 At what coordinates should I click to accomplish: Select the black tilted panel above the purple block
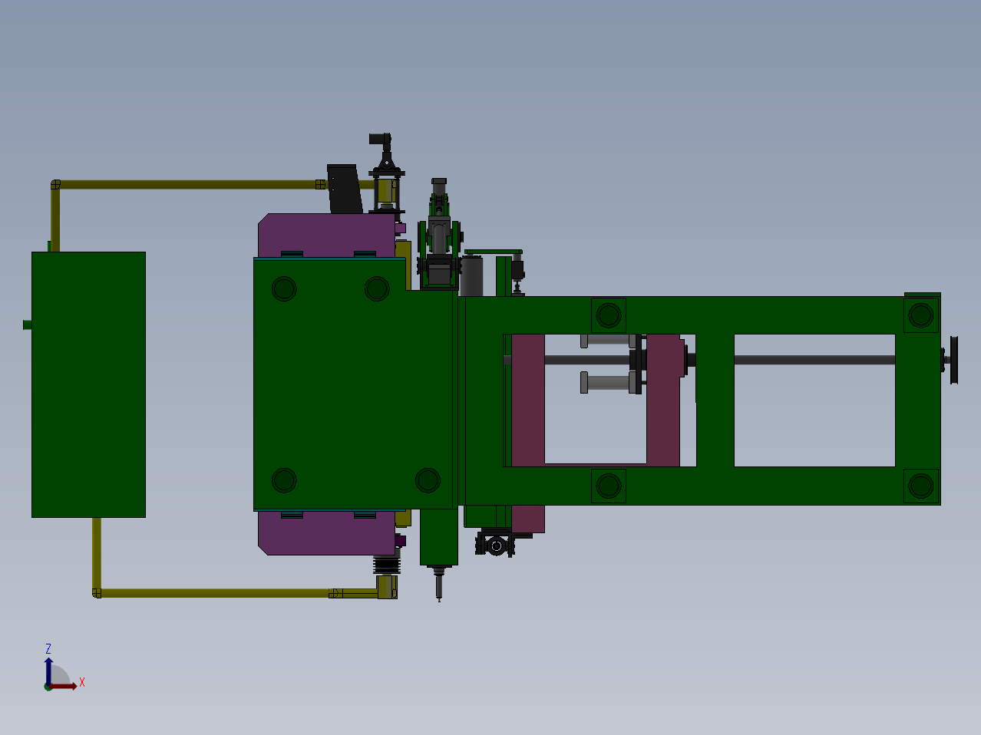345,189
